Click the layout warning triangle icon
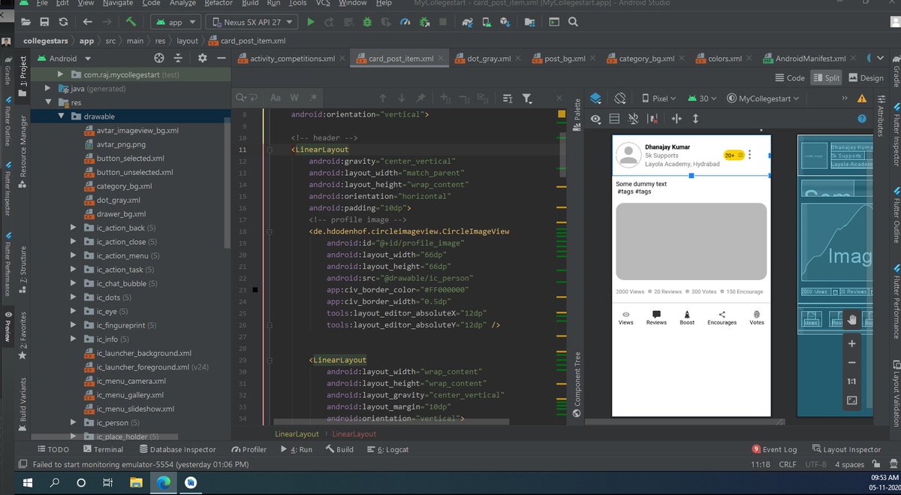The image size is (901, 495). [862, 98]
